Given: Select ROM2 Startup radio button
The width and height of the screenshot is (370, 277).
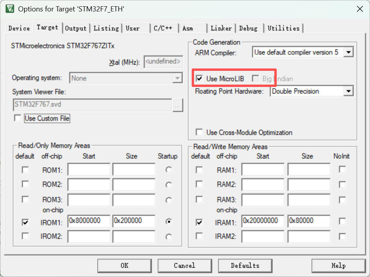Looking at the screenshot, I should pyautogui.click(x=169, y=185).
